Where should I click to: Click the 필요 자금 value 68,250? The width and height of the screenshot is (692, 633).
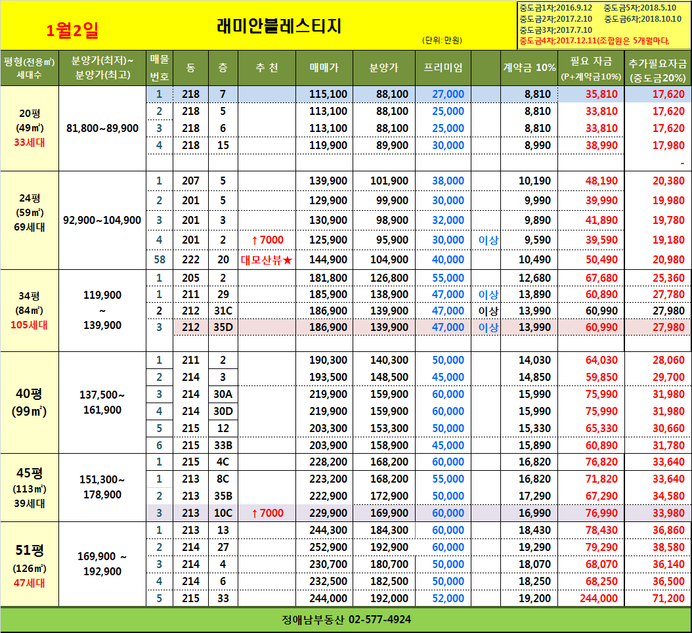tap(601, 581)
